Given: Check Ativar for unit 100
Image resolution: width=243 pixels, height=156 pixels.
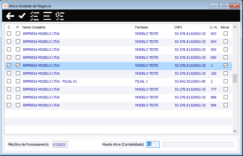Looking at the screenshot, I should (x=226, y=73).
